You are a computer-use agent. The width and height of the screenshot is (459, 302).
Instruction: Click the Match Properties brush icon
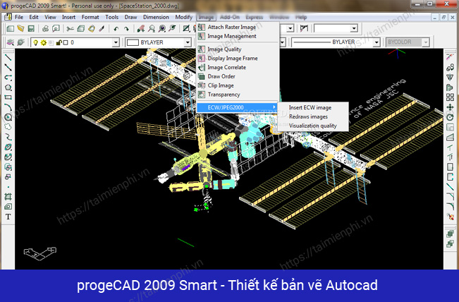pos(102,28)
